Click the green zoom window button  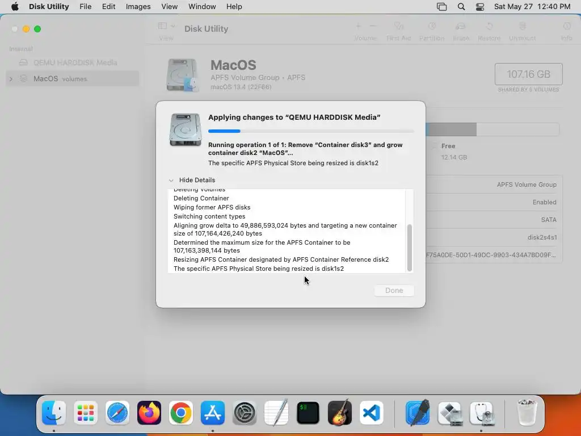(x=37, y=29)
